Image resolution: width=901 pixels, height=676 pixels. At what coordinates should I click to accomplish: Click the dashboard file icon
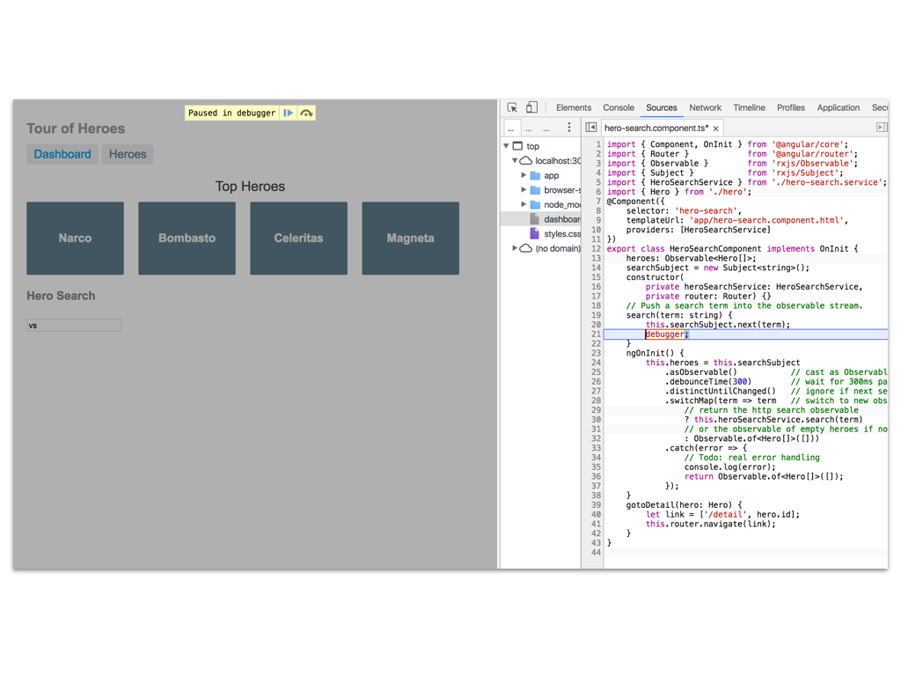pos(534,219)
